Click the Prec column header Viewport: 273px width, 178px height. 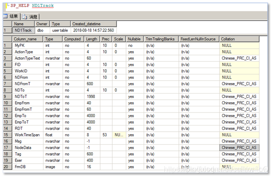pos(106,39)
